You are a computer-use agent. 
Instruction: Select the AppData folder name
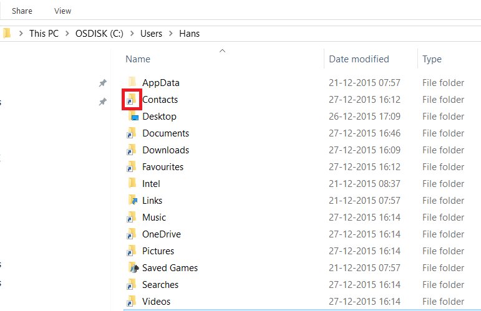click(161, 83)
